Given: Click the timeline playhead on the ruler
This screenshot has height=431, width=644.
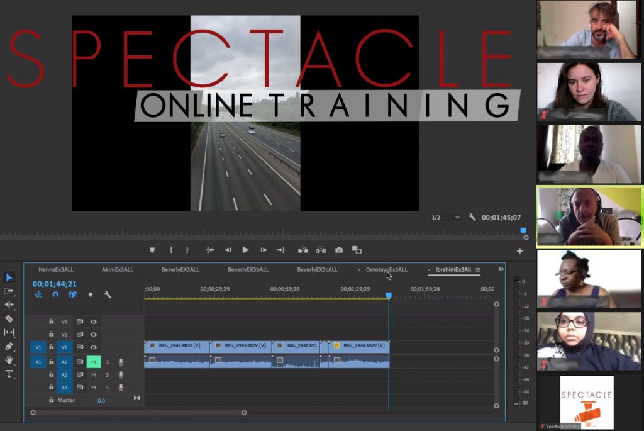Looking at the screenshot, I should (x=389, y=296).
